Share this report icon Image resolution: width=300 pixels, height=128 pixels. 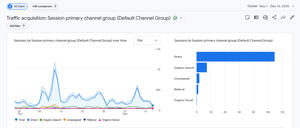(274, 17)
